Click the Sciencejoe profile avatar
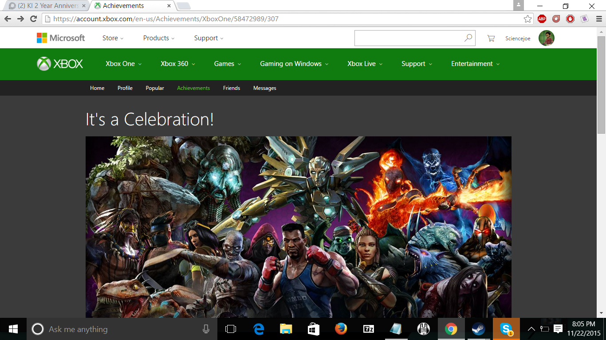Viewport: 606px width, 340px height. (547, 38)
